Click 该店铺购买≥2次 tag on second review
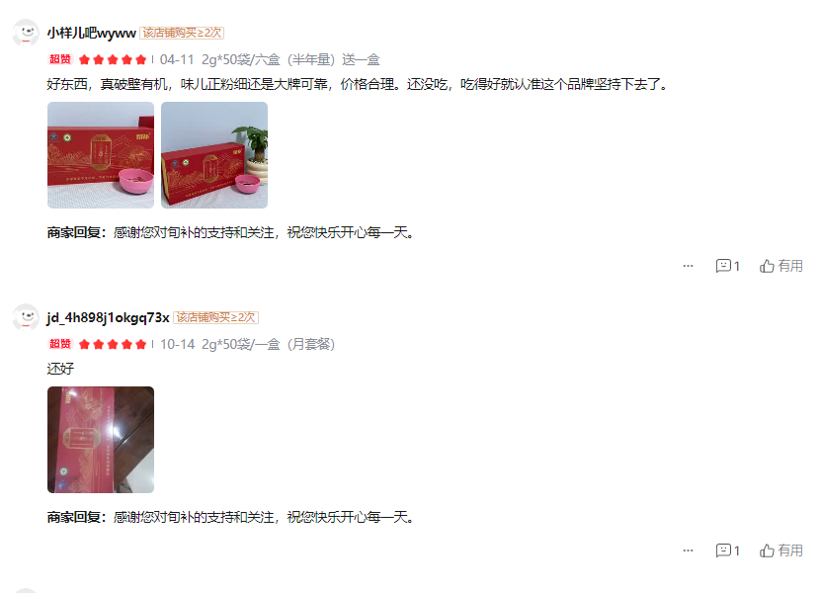822x593 pixels. coord(215,317)
